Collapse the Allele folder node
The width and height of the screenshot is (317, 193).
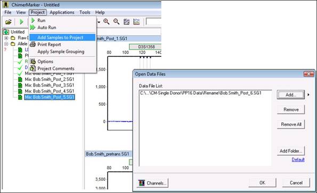coord(6,44)
